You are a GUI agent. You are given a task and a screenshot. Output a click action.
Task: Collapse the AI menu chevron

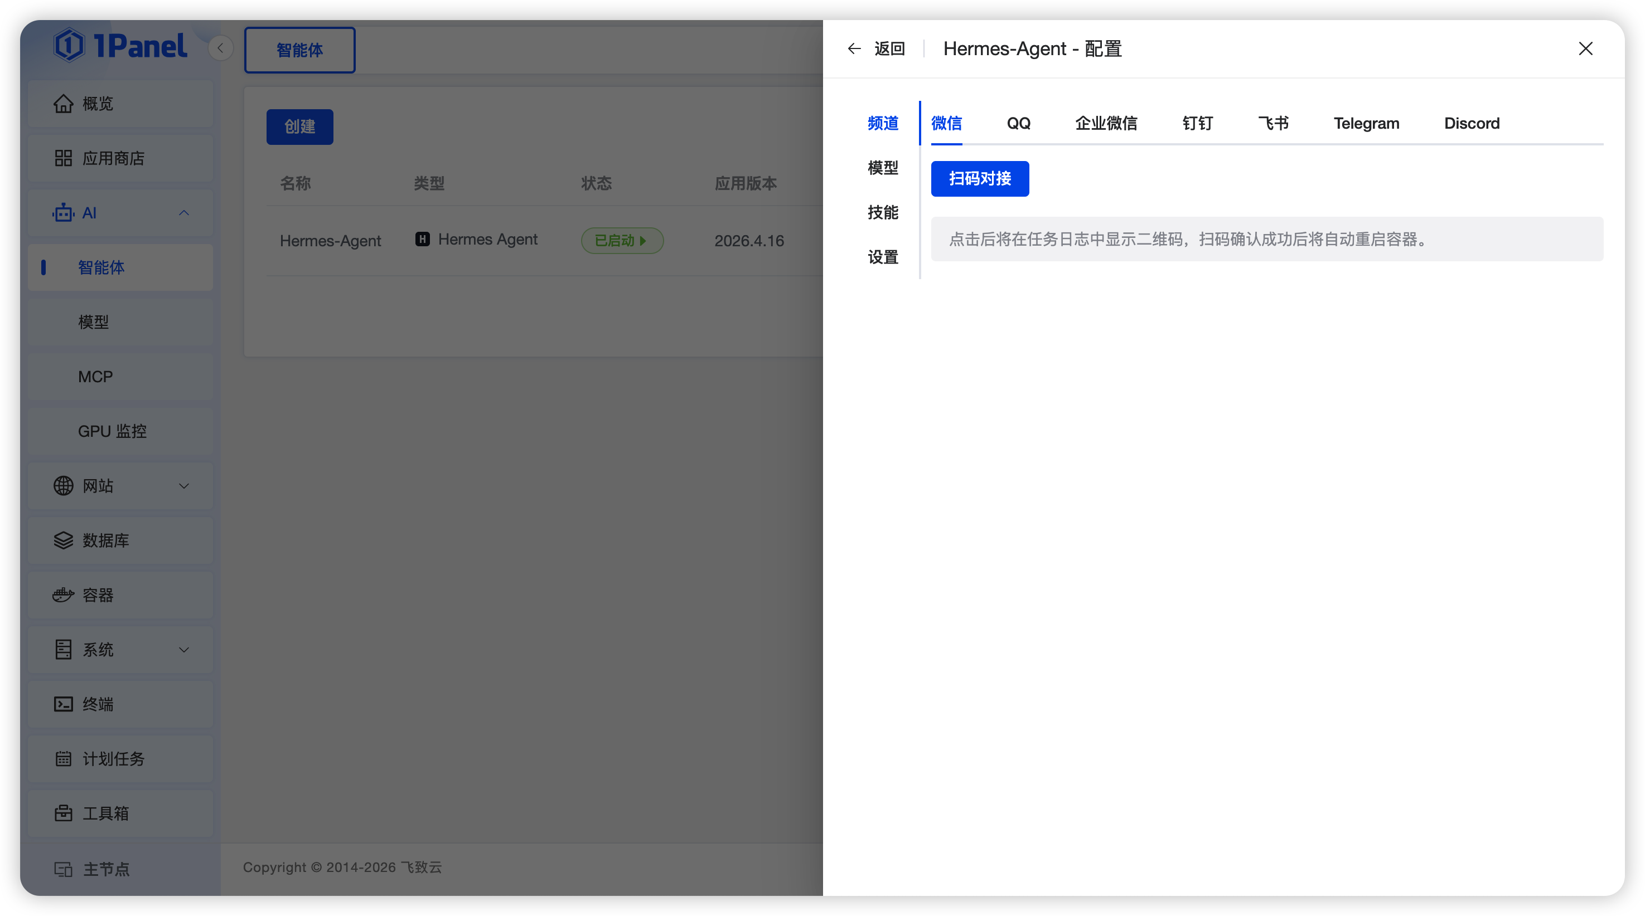[184, 212]
